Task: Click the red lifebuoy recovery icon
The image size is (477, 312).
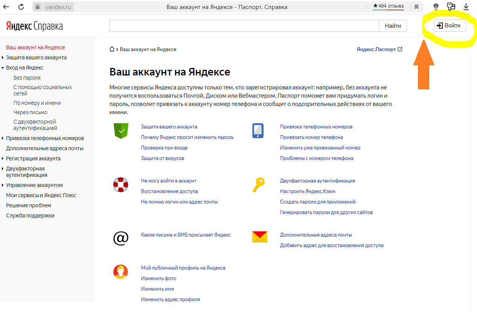Action: (x=121, y=185)
